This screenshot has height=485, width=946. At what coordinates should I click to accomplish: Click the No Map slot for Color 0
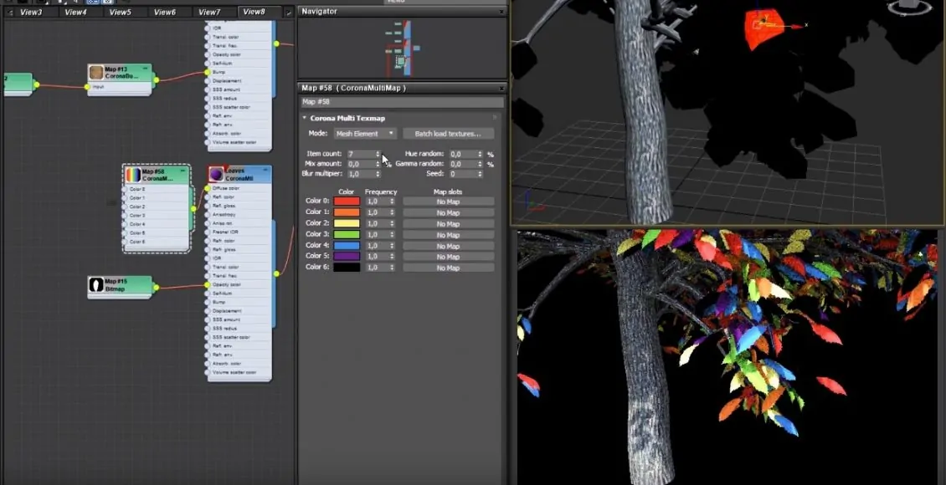coord(448,202)
